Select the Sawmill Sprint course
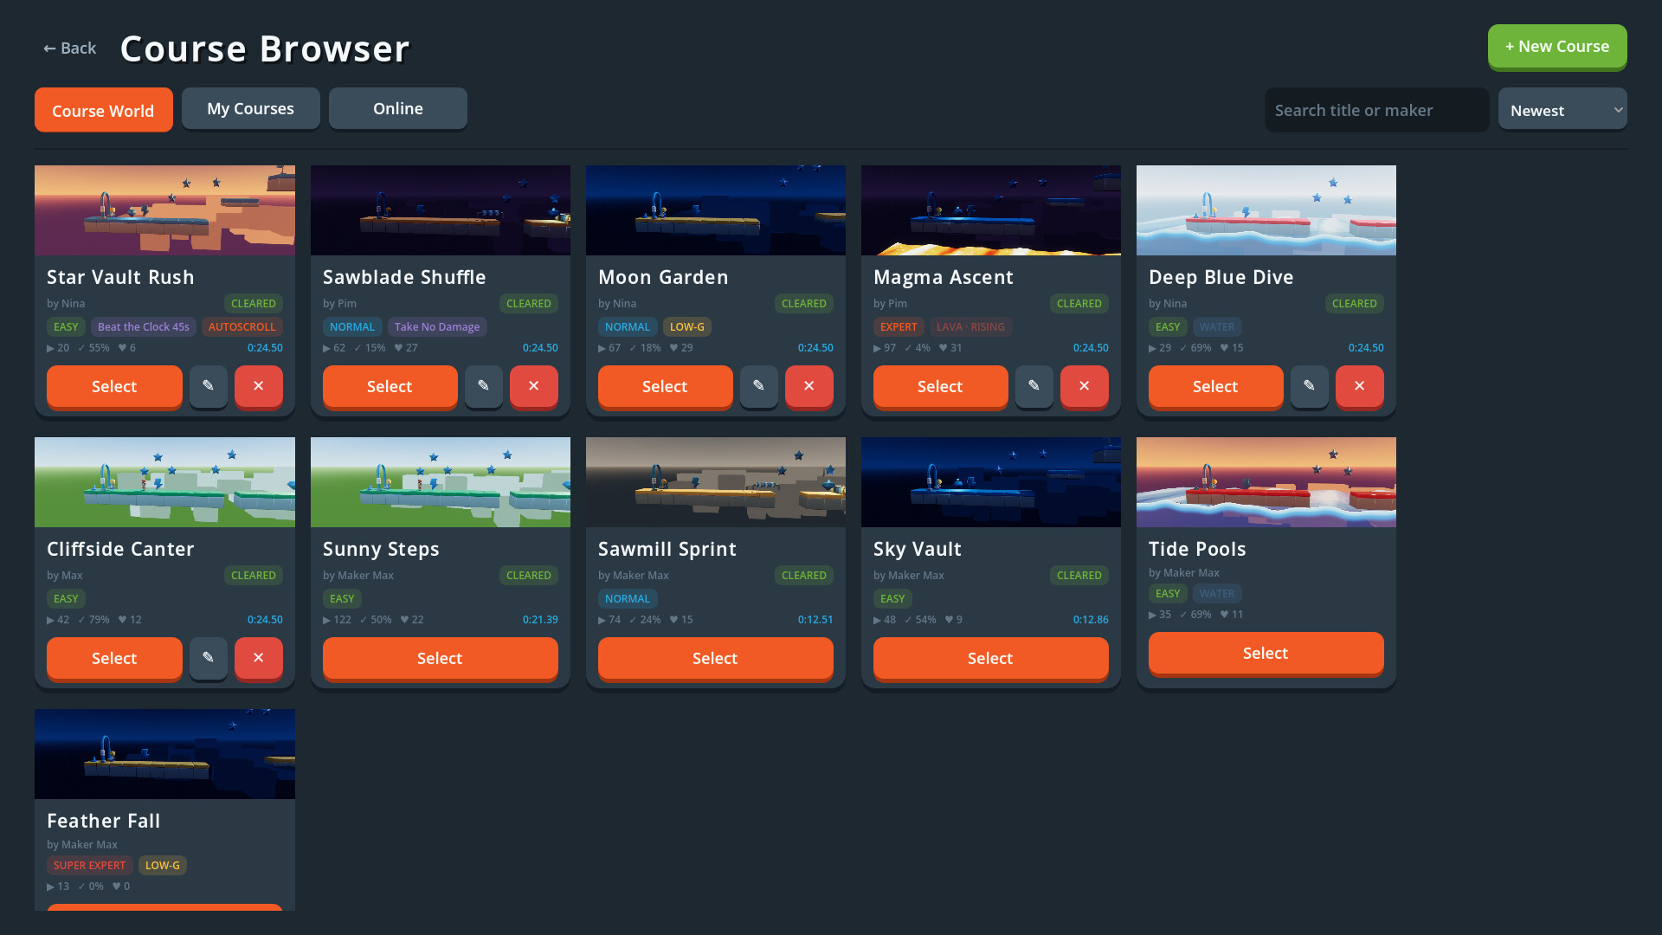Viewport: 1662px width, 935px height. coord(715,658)
